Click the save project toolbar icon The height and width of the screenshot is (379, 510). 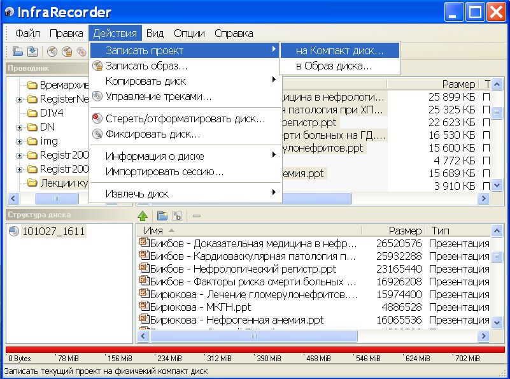(32, 52)
